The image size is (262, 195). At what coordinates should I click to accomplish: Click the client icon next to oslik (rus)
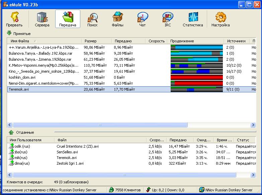(11, 146)
